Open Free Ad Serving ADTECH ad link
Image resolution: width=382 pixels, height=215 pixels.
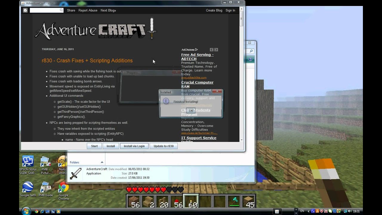[x=197, y=57]
